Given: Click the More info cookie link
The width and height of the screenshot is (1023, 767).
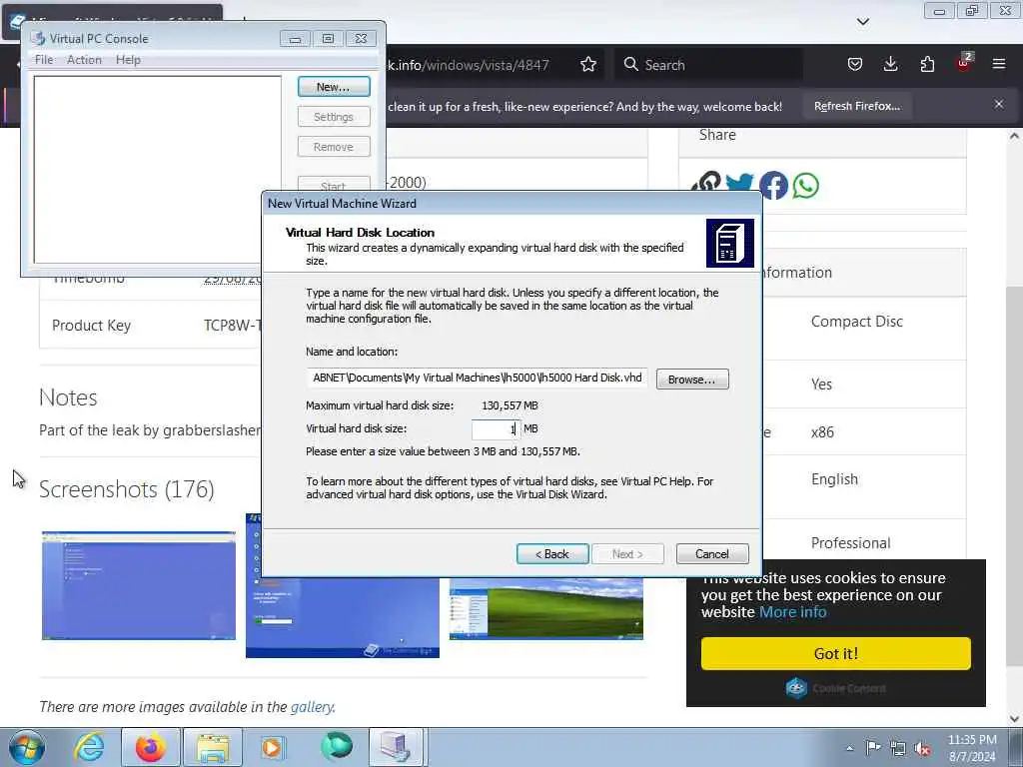Looking at the screenshot, I should click(x=792, y=612).
